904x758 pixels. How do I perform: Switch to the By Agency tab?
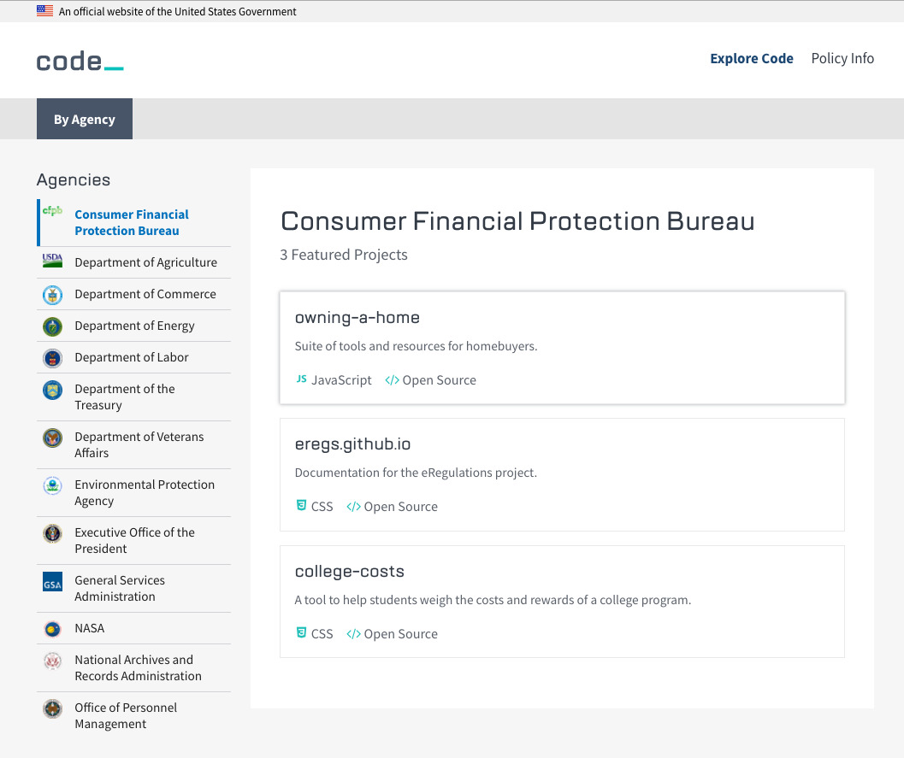click(84, 119)
